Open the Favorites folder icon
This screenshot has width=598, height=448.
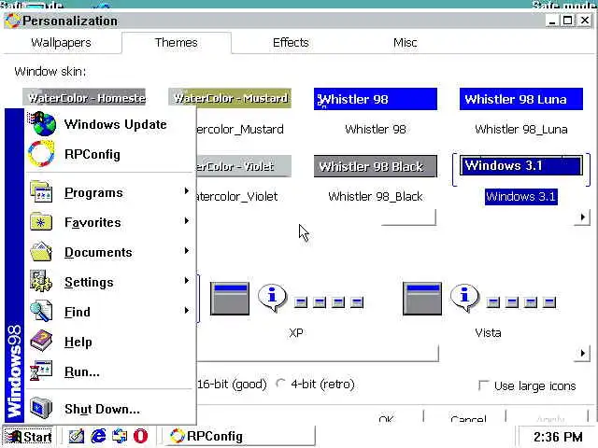(x=41, y=221)
